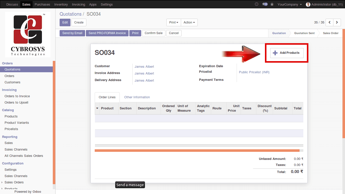The height and width of the screenshot is (194, 345).
Task: Open delivery address James Albert link
Action: point(144,81)
